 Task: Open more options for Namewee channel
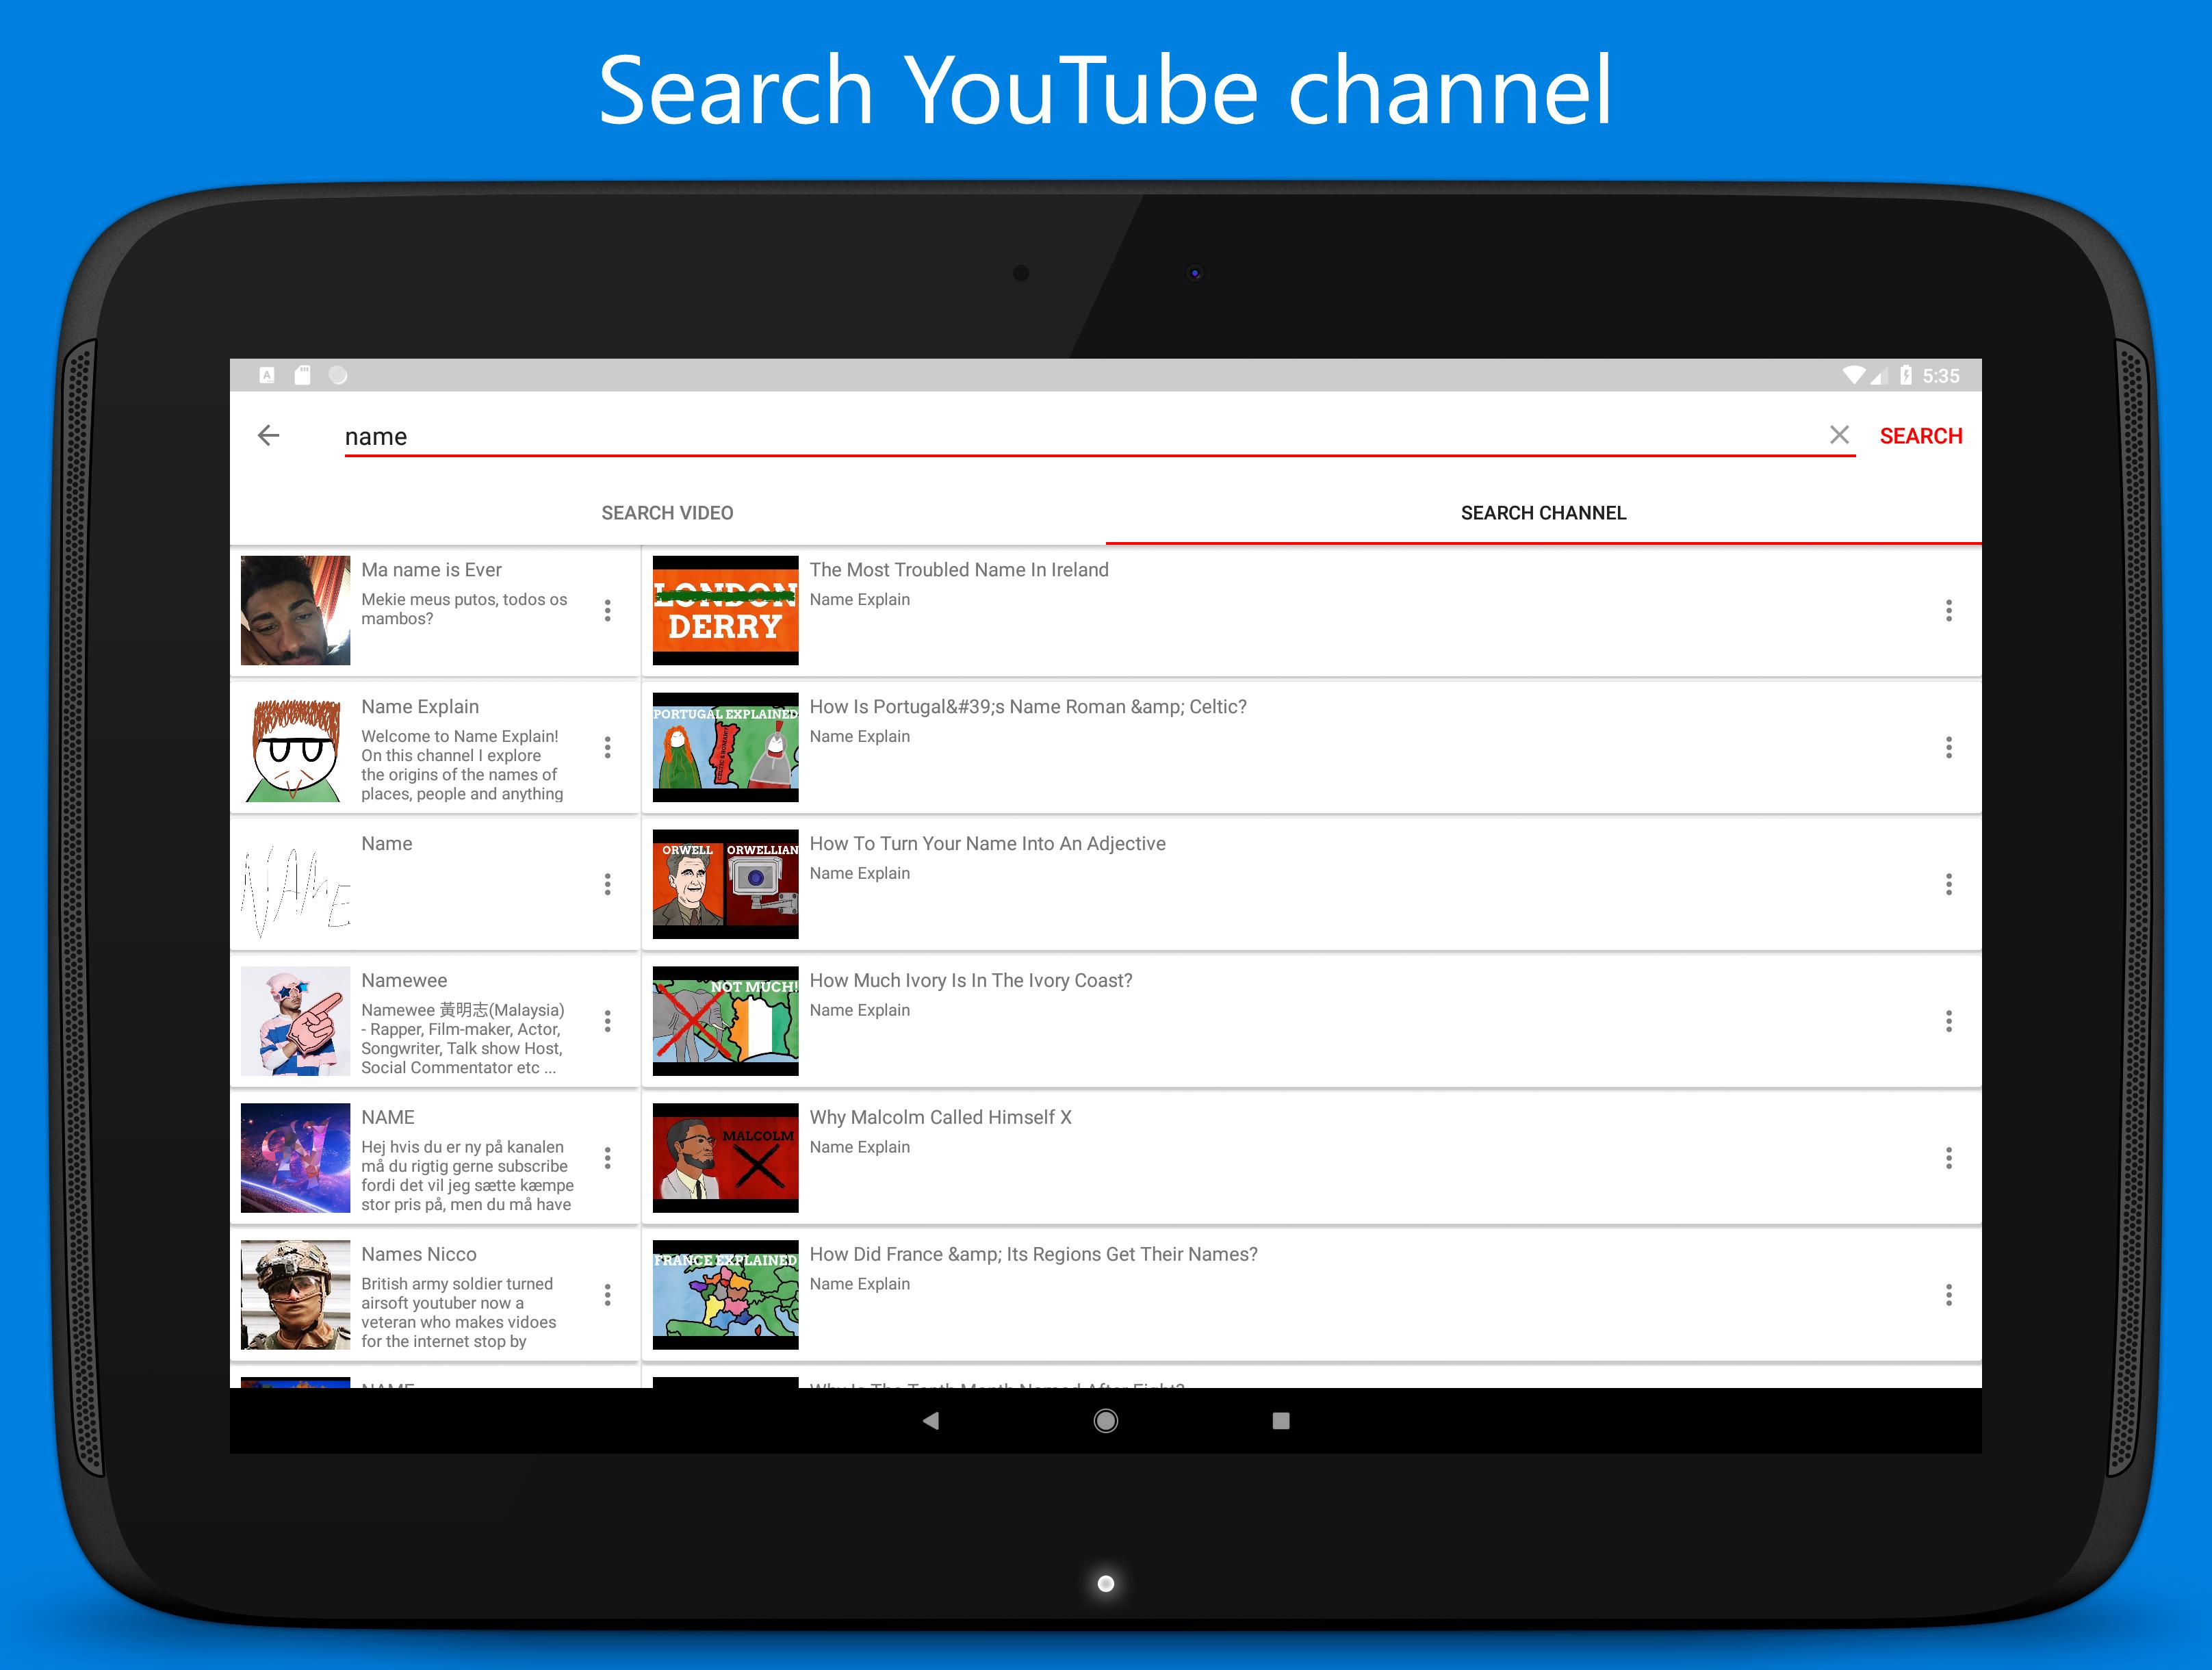click(607, 1021)
